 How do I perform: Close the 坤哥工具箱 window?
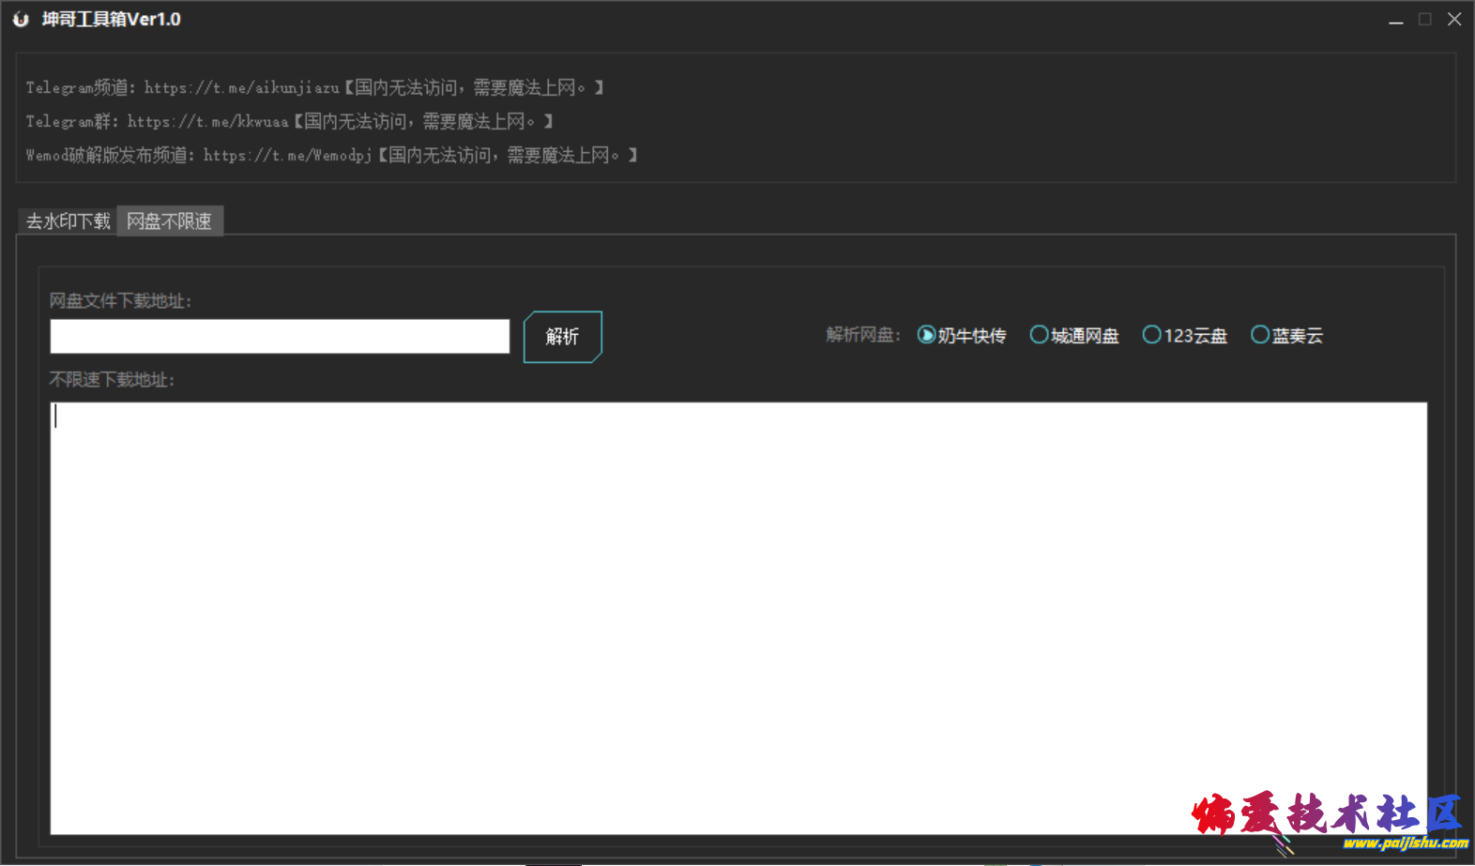(x=1454, y=20)
